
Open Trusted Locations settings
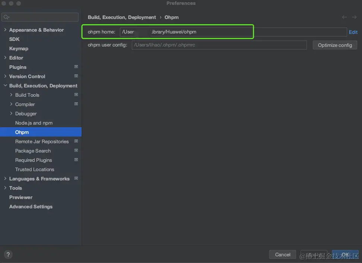point(35,169)
